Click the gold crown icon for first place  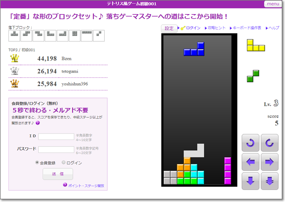click(x=15, y=58)
